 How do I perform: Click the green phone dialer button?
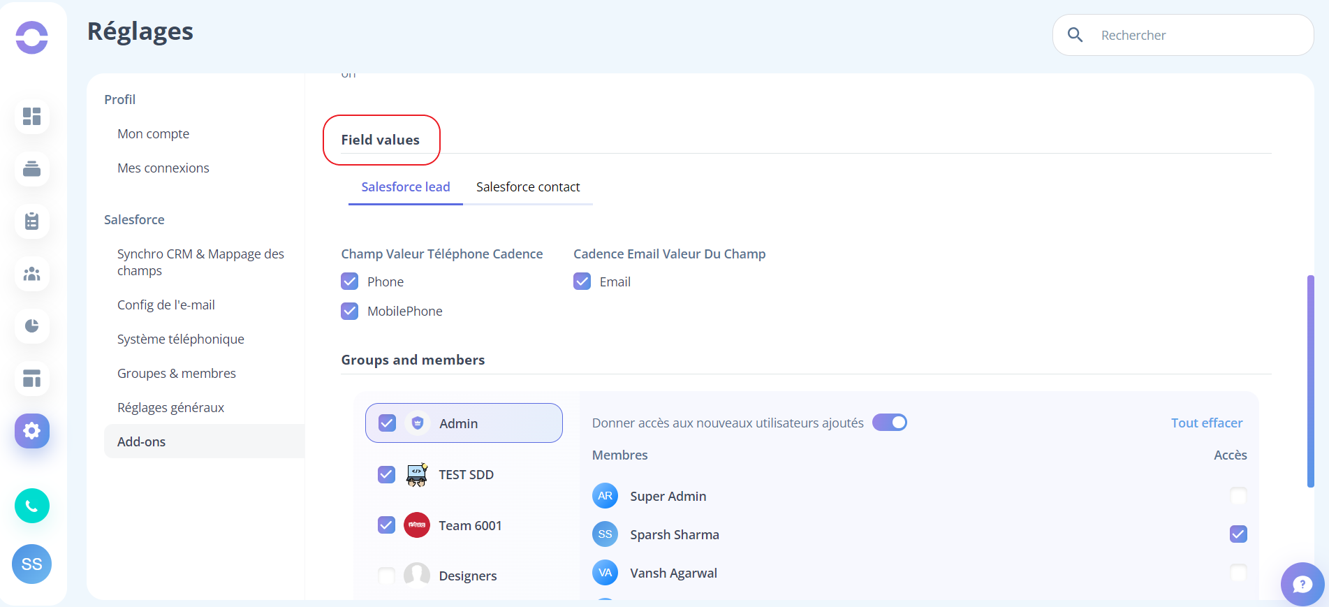32,506
